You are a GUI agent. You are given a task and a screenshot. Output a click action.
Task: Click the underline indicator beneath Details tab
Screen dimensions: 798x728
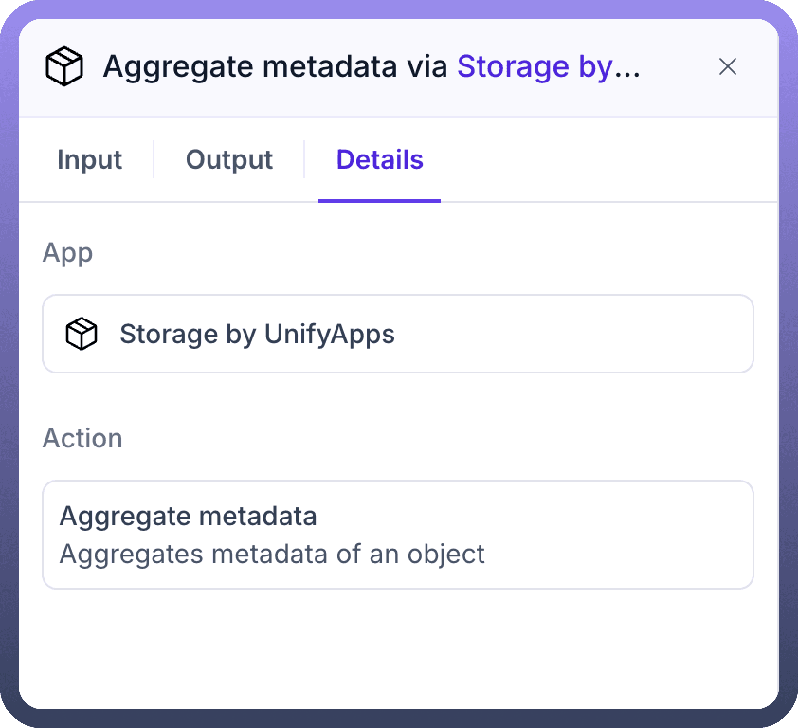pos(380,201)
